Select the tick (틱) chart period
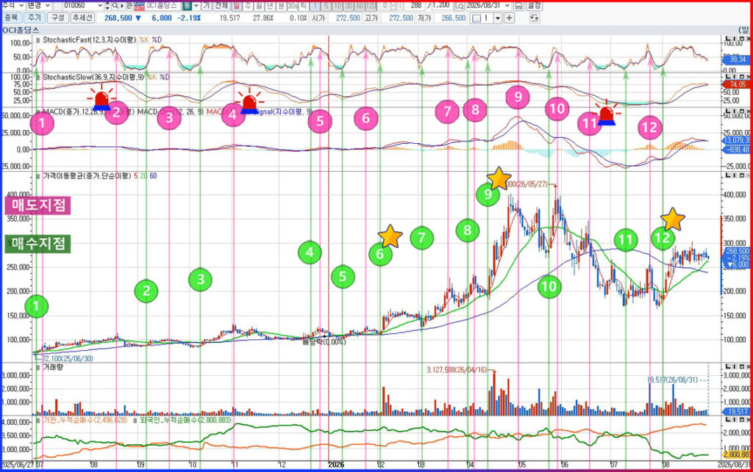753x472 pixels. tap(304, 6)
